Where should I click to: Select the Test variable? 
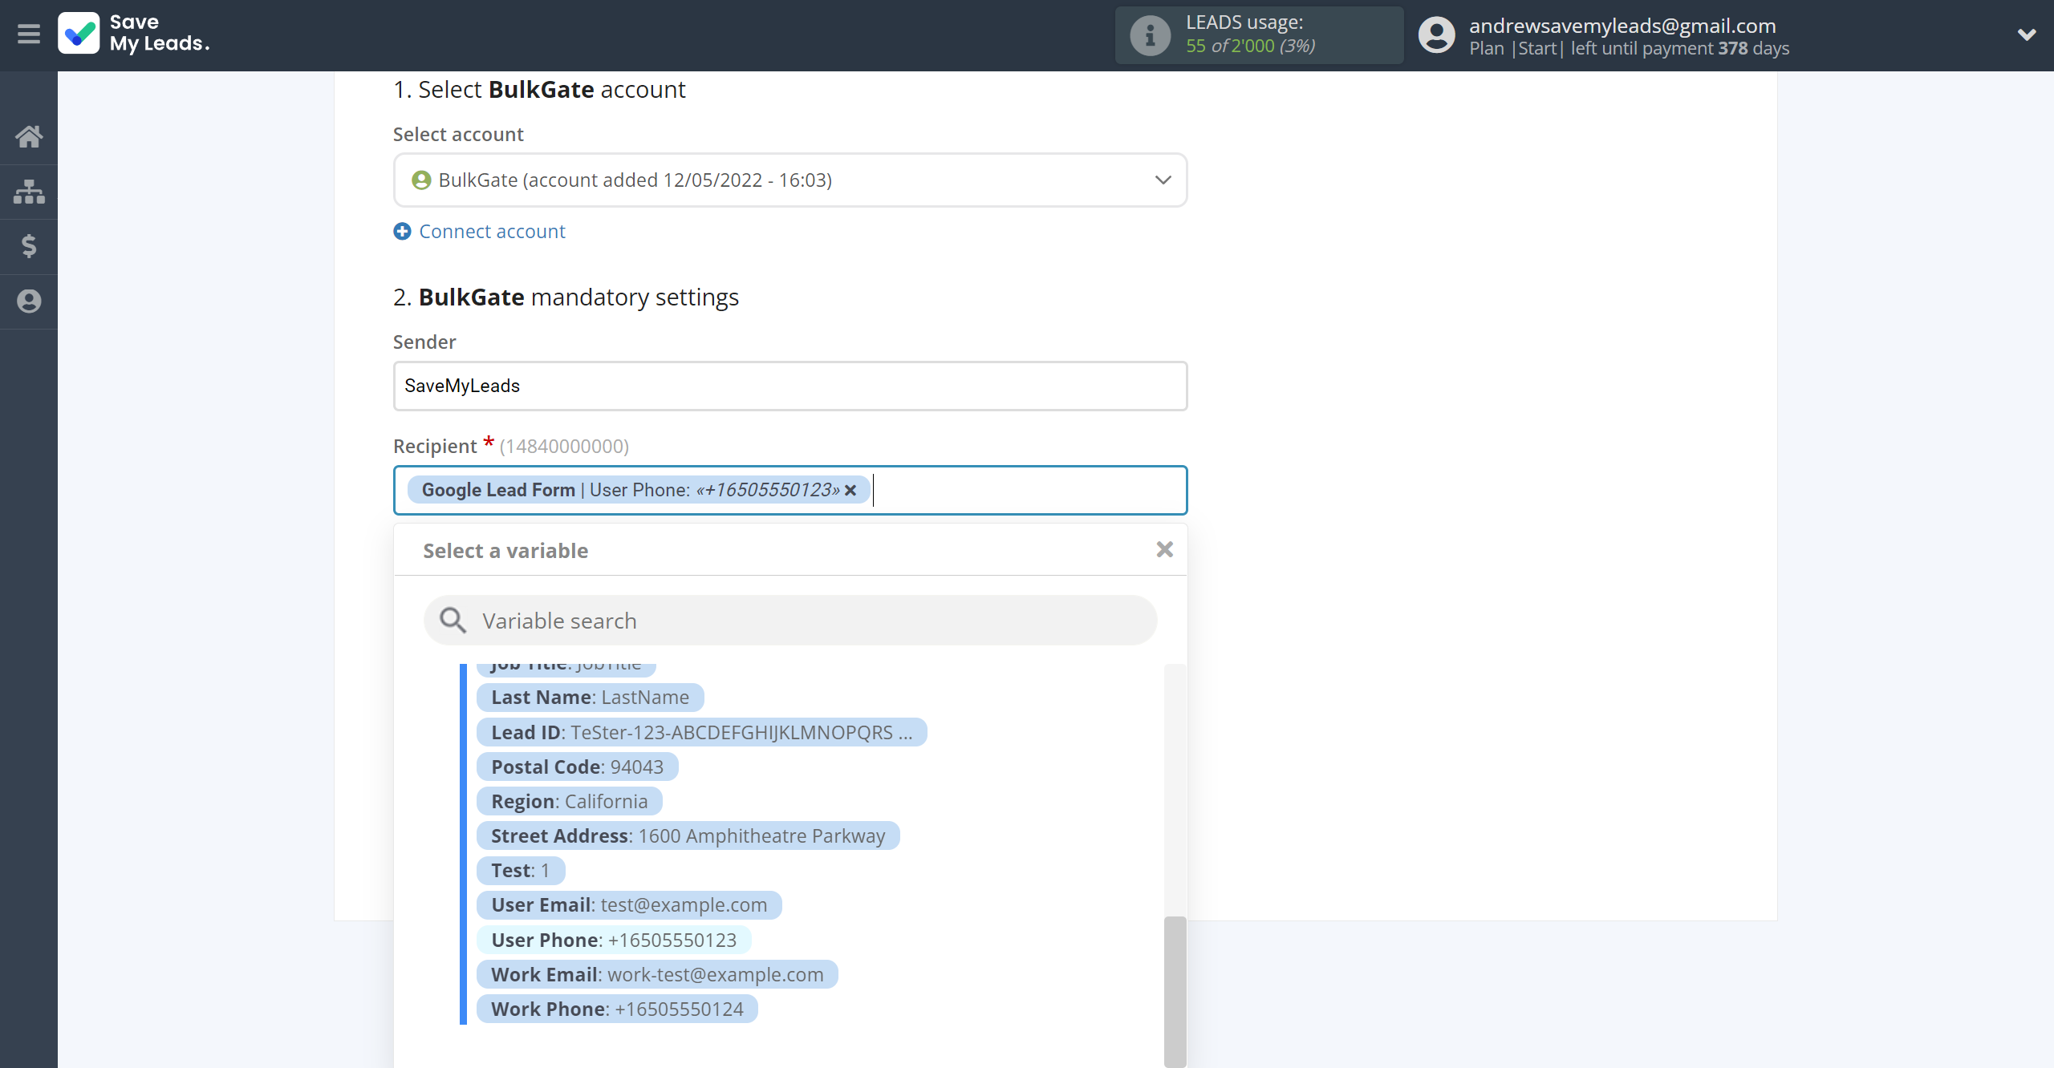tap(521, 871)
